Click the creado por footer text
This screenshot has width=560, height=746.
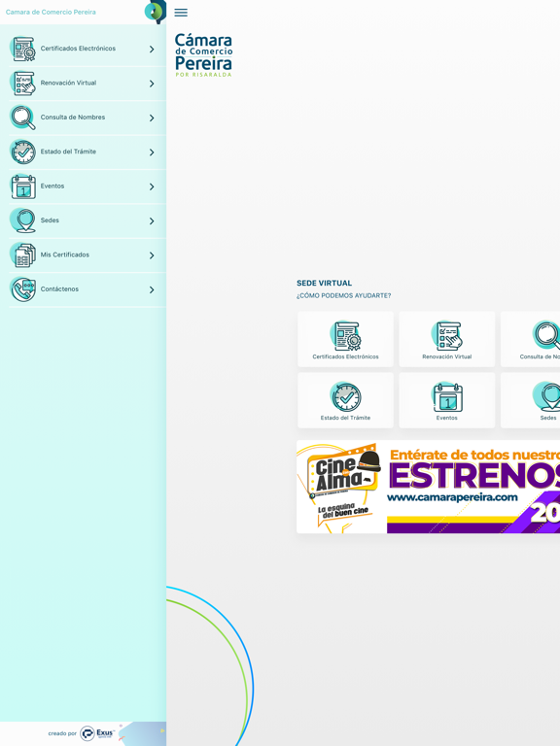click(62, 733)
